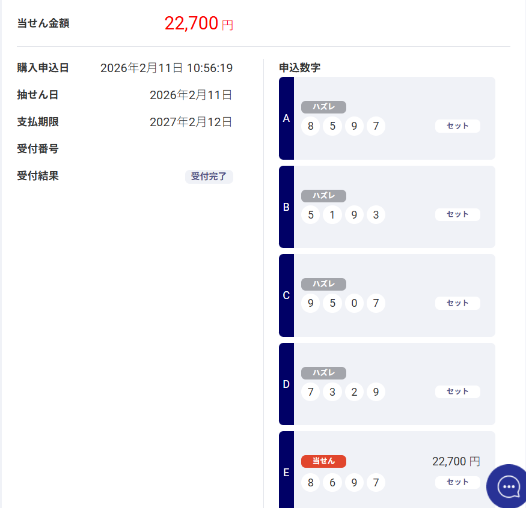The image size is (526, 508).
Task: Click the red 22,700 prize amount at top
Action: pyautogui.click(x=191, y=23)
